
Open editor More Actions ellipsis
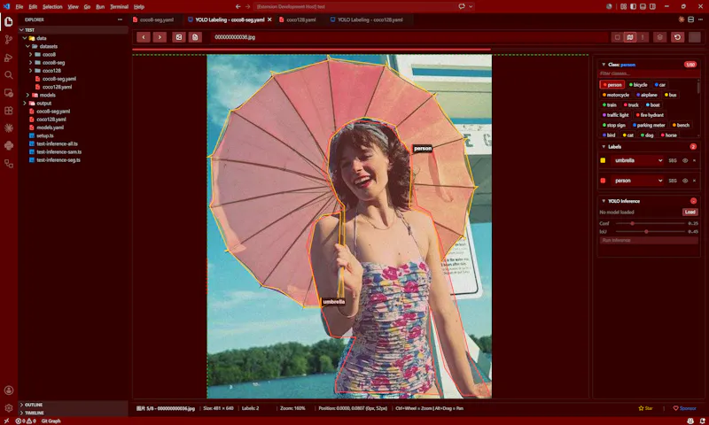tap(701, 19)
